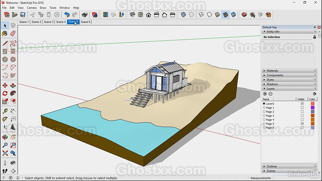Screen dimensions: 322x181
Task: Switch to Front view house icon
Action: pyautogui.click(x=149, y=15)
